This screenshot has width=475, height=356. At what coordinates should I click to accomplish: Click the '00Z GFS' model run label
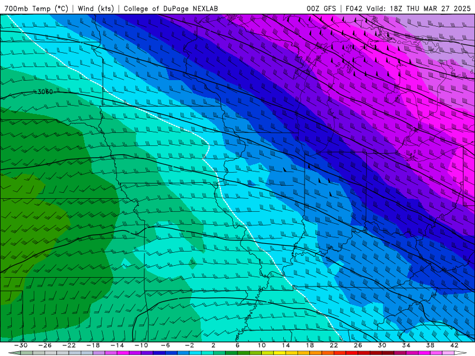[321, 8]
